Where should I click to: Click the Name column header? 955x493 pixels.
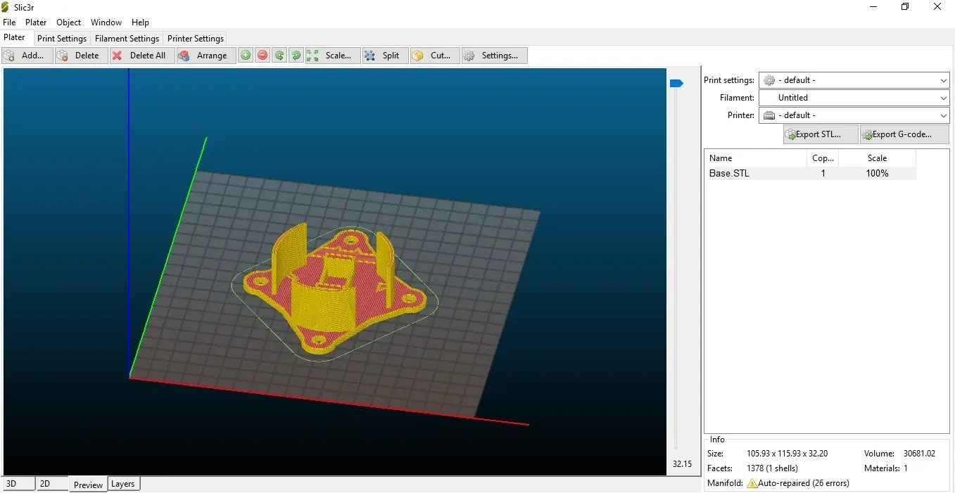tap(756, 158)
